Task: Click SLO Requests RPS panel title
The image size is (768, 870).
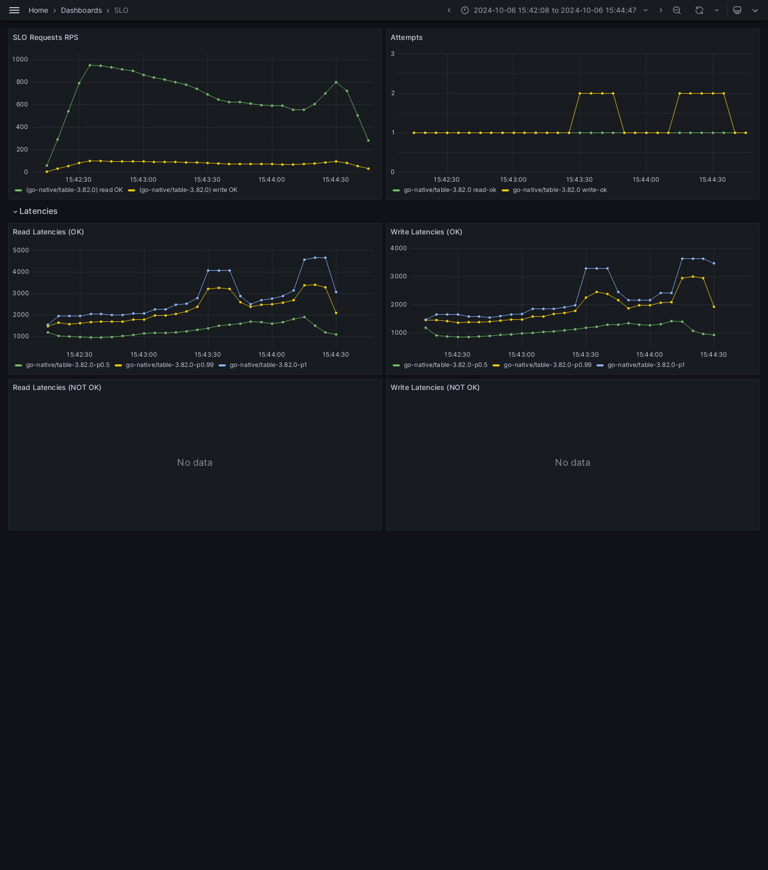Action: [46, 37]
